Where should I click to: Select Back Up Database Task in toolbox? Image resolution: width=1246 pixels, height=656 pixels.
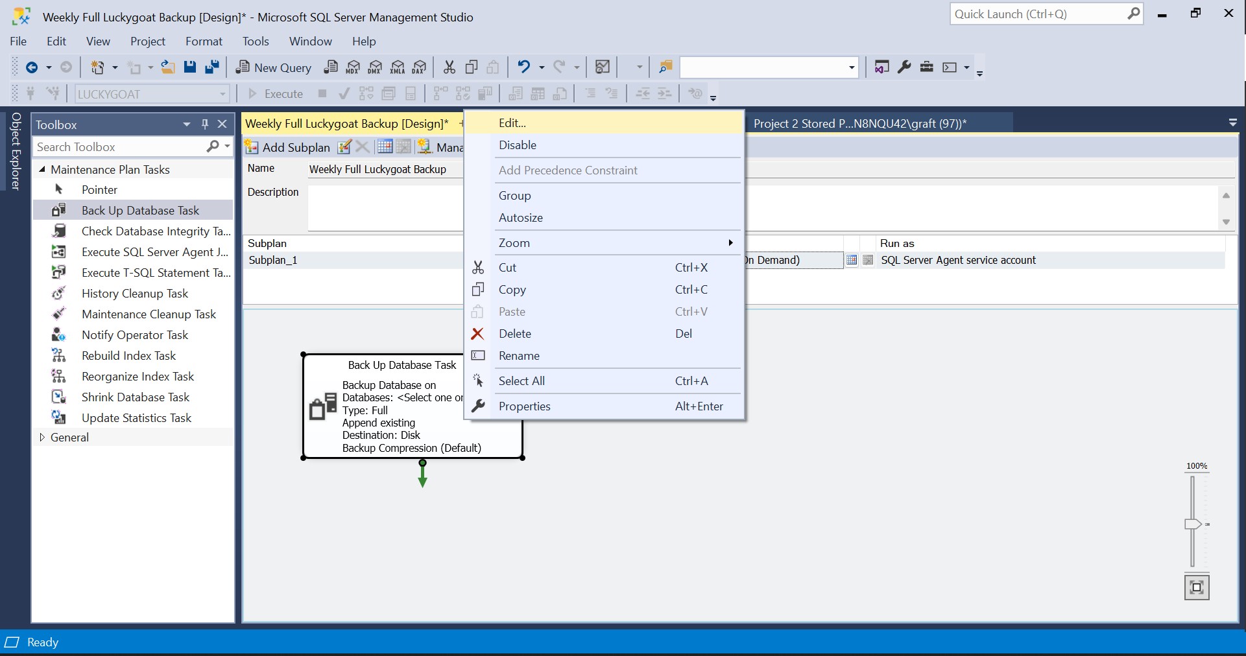click(x=140, y=211)
